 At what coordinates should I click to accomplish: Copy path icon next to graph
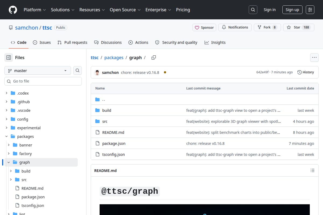pyautogui.click(x=154, y=58)
